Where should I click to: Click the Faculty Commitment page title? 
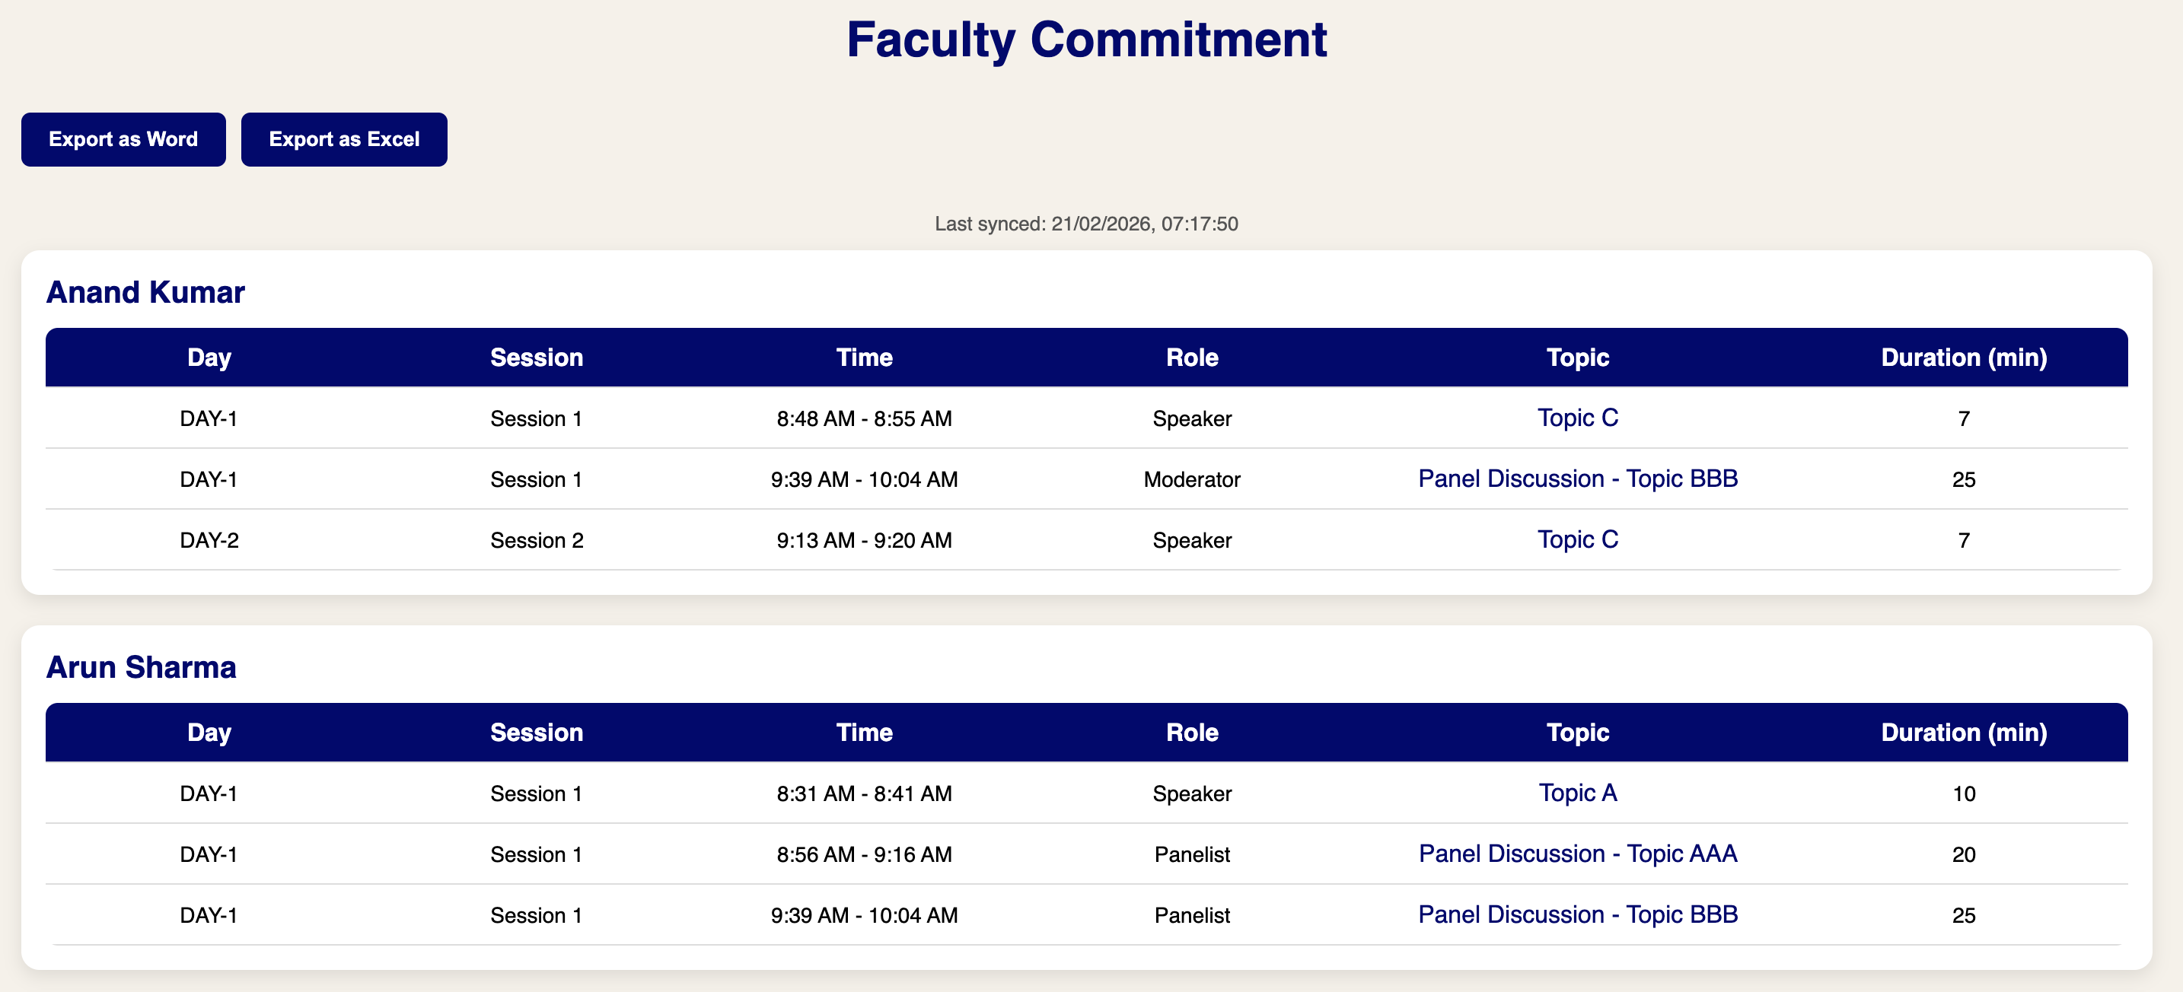[x=1086, y=39]
